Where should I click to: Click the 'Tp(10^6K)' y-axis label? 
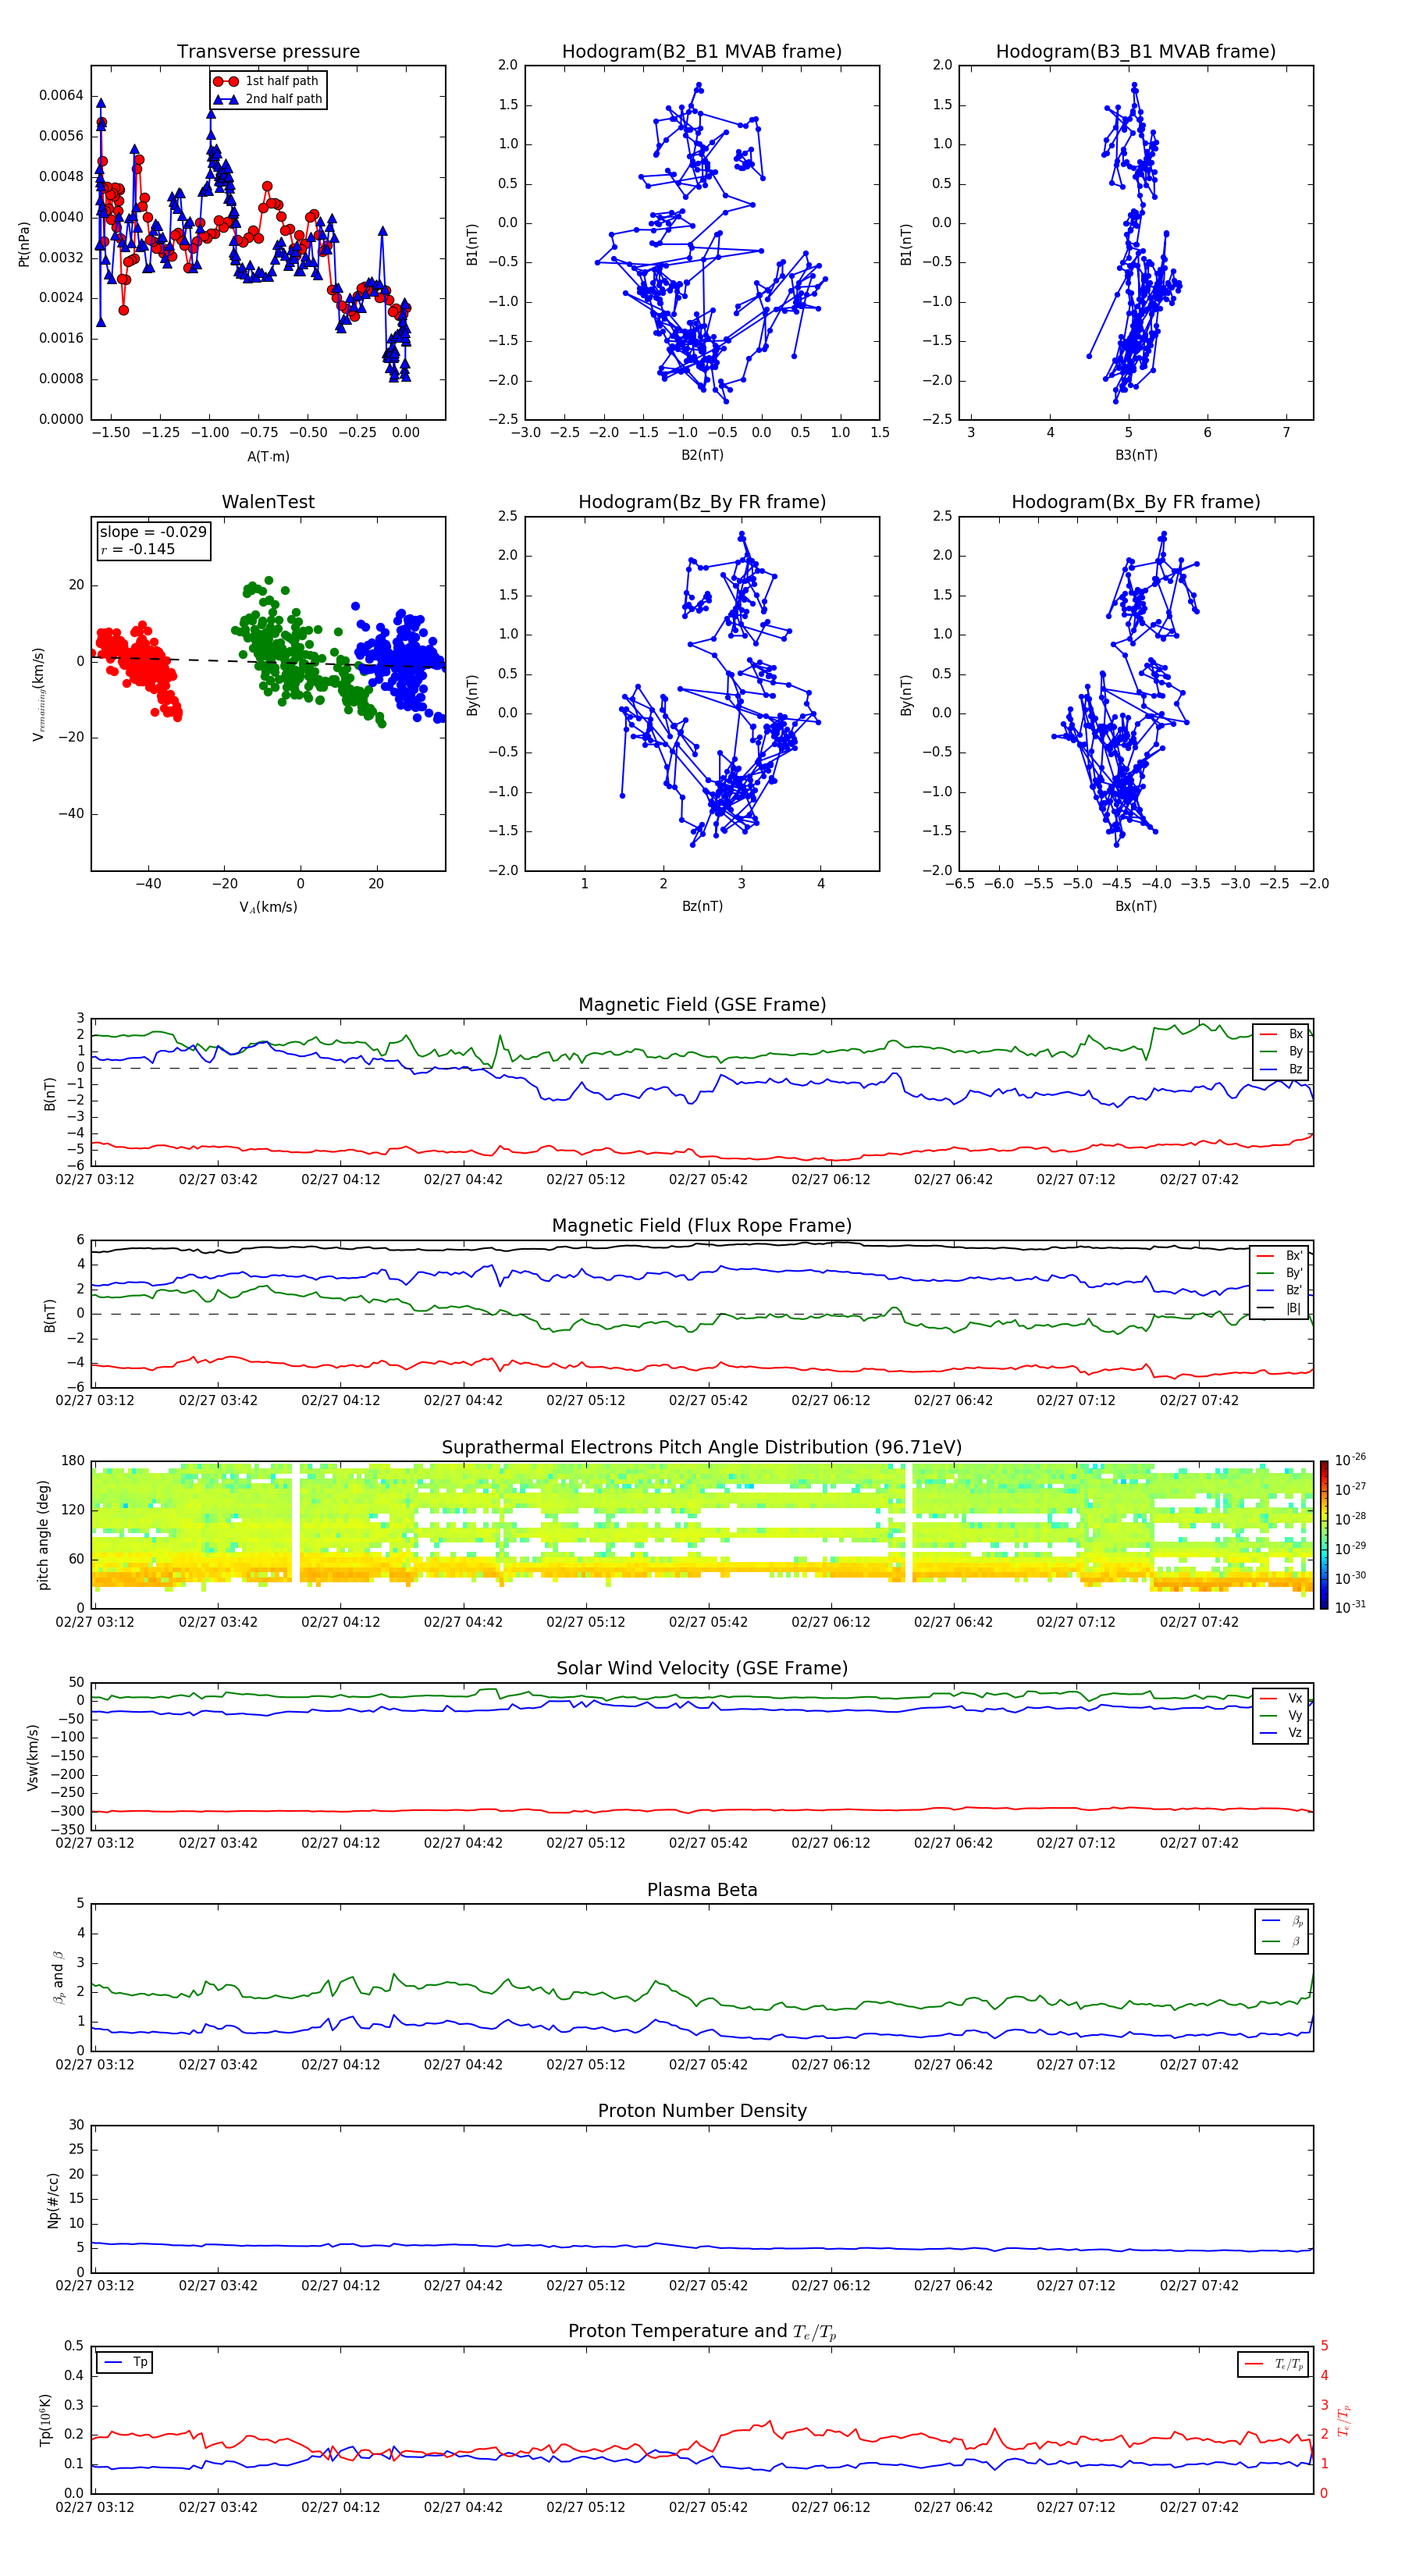click(45, 2421)
